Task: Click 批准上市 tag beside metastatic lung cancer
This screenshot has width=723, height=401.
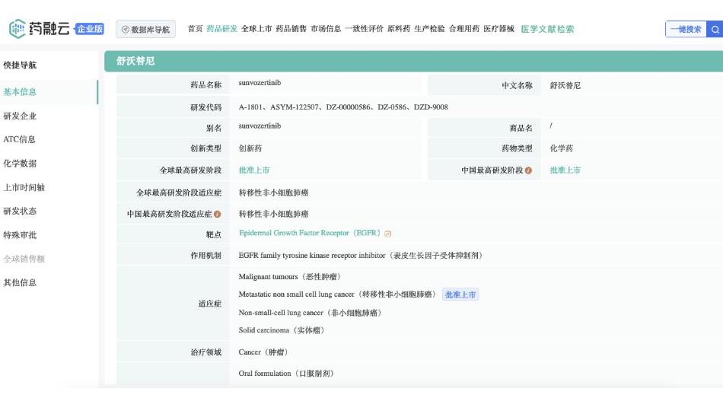Action: (460, 294)
